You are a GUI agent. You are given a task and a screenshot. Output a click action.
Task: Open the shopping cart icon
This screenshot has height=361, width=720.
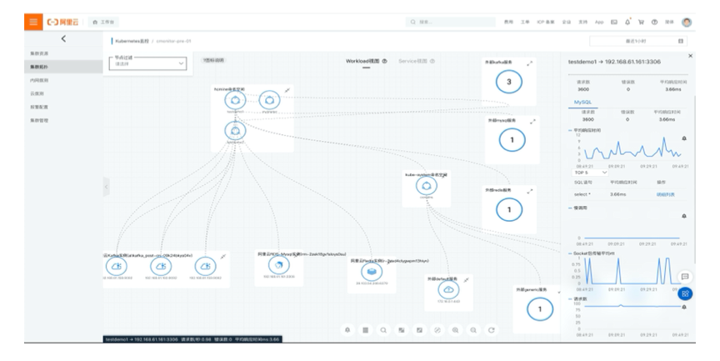point(641,22)
